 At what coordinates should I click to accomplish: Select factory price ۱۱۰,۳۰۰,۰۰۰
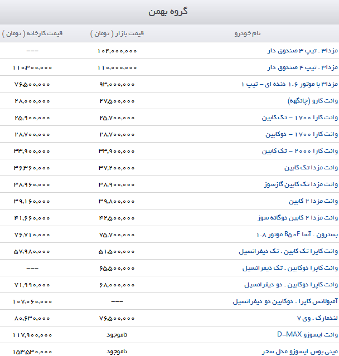32,67
